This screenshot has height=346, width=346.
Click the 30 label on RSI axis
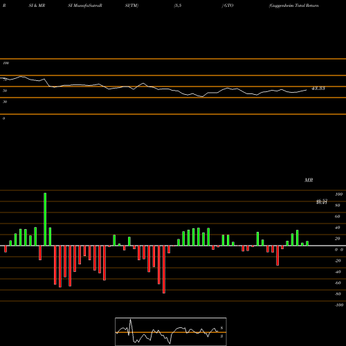[x=5, y=102]
